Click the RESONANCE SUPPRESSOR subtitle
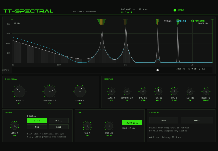The width and height of the screenshot is (218, 151). pos(84,12)
